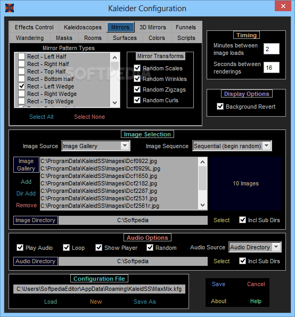Open the Wandering tab
Viewport: 295px width, 317px height.
[30, 38]
